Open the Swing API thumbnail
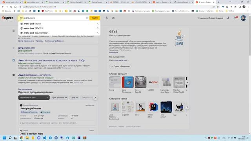Image resolution: width=251 pixels, height=141 pixels. pos(115,82)
